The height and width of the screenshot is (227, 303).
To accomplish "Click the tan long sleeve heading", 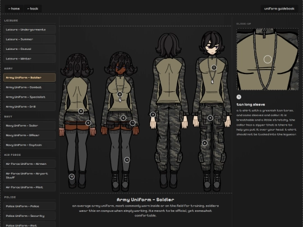I will (x=251, y=104).
